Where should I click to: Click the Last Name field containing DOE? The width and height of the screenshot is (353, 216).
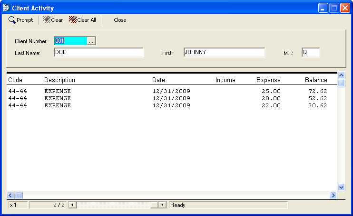(98, 53)
